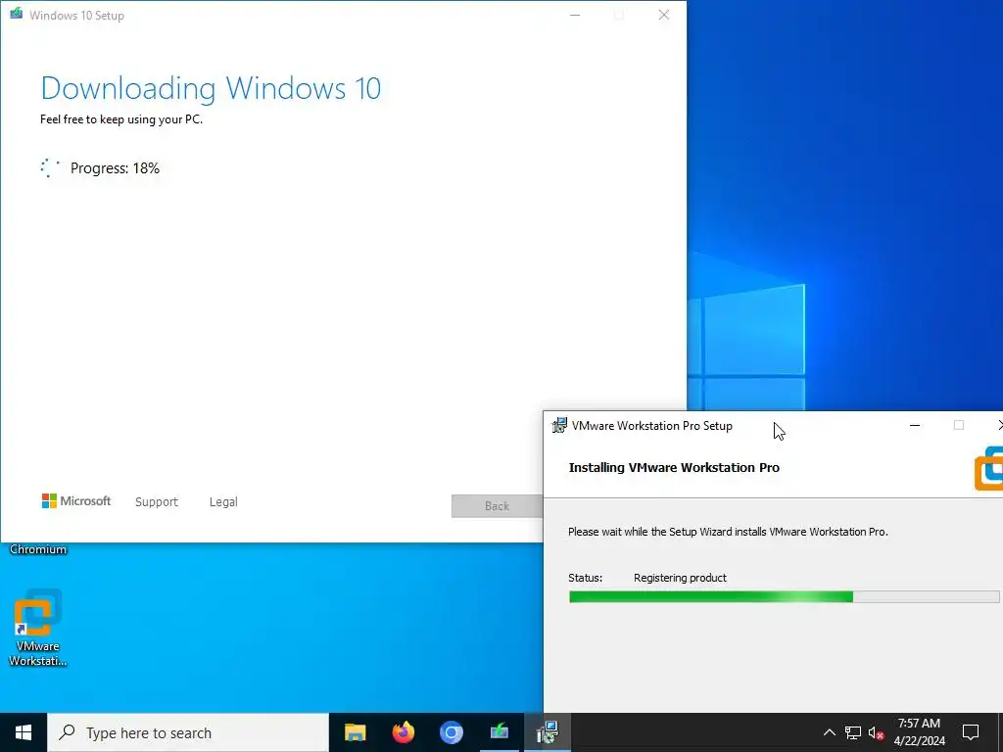
Task: Click the VMware logo in the installer header
Action: tap(989, 468)
